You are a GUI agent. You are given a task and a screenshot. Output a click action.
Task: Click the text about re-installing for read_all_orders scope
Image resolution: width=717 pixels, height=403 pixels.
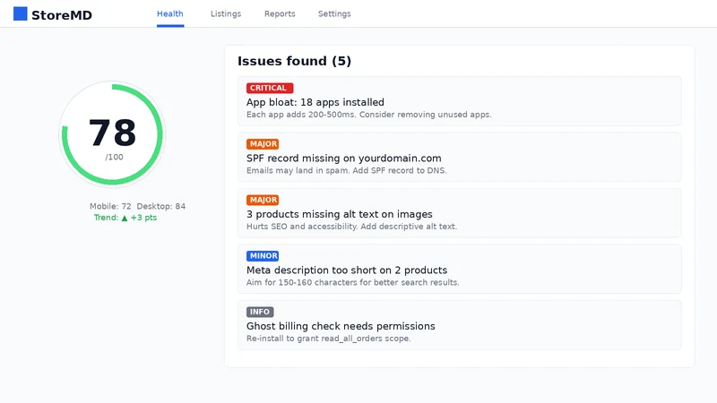tap(329, 339)
